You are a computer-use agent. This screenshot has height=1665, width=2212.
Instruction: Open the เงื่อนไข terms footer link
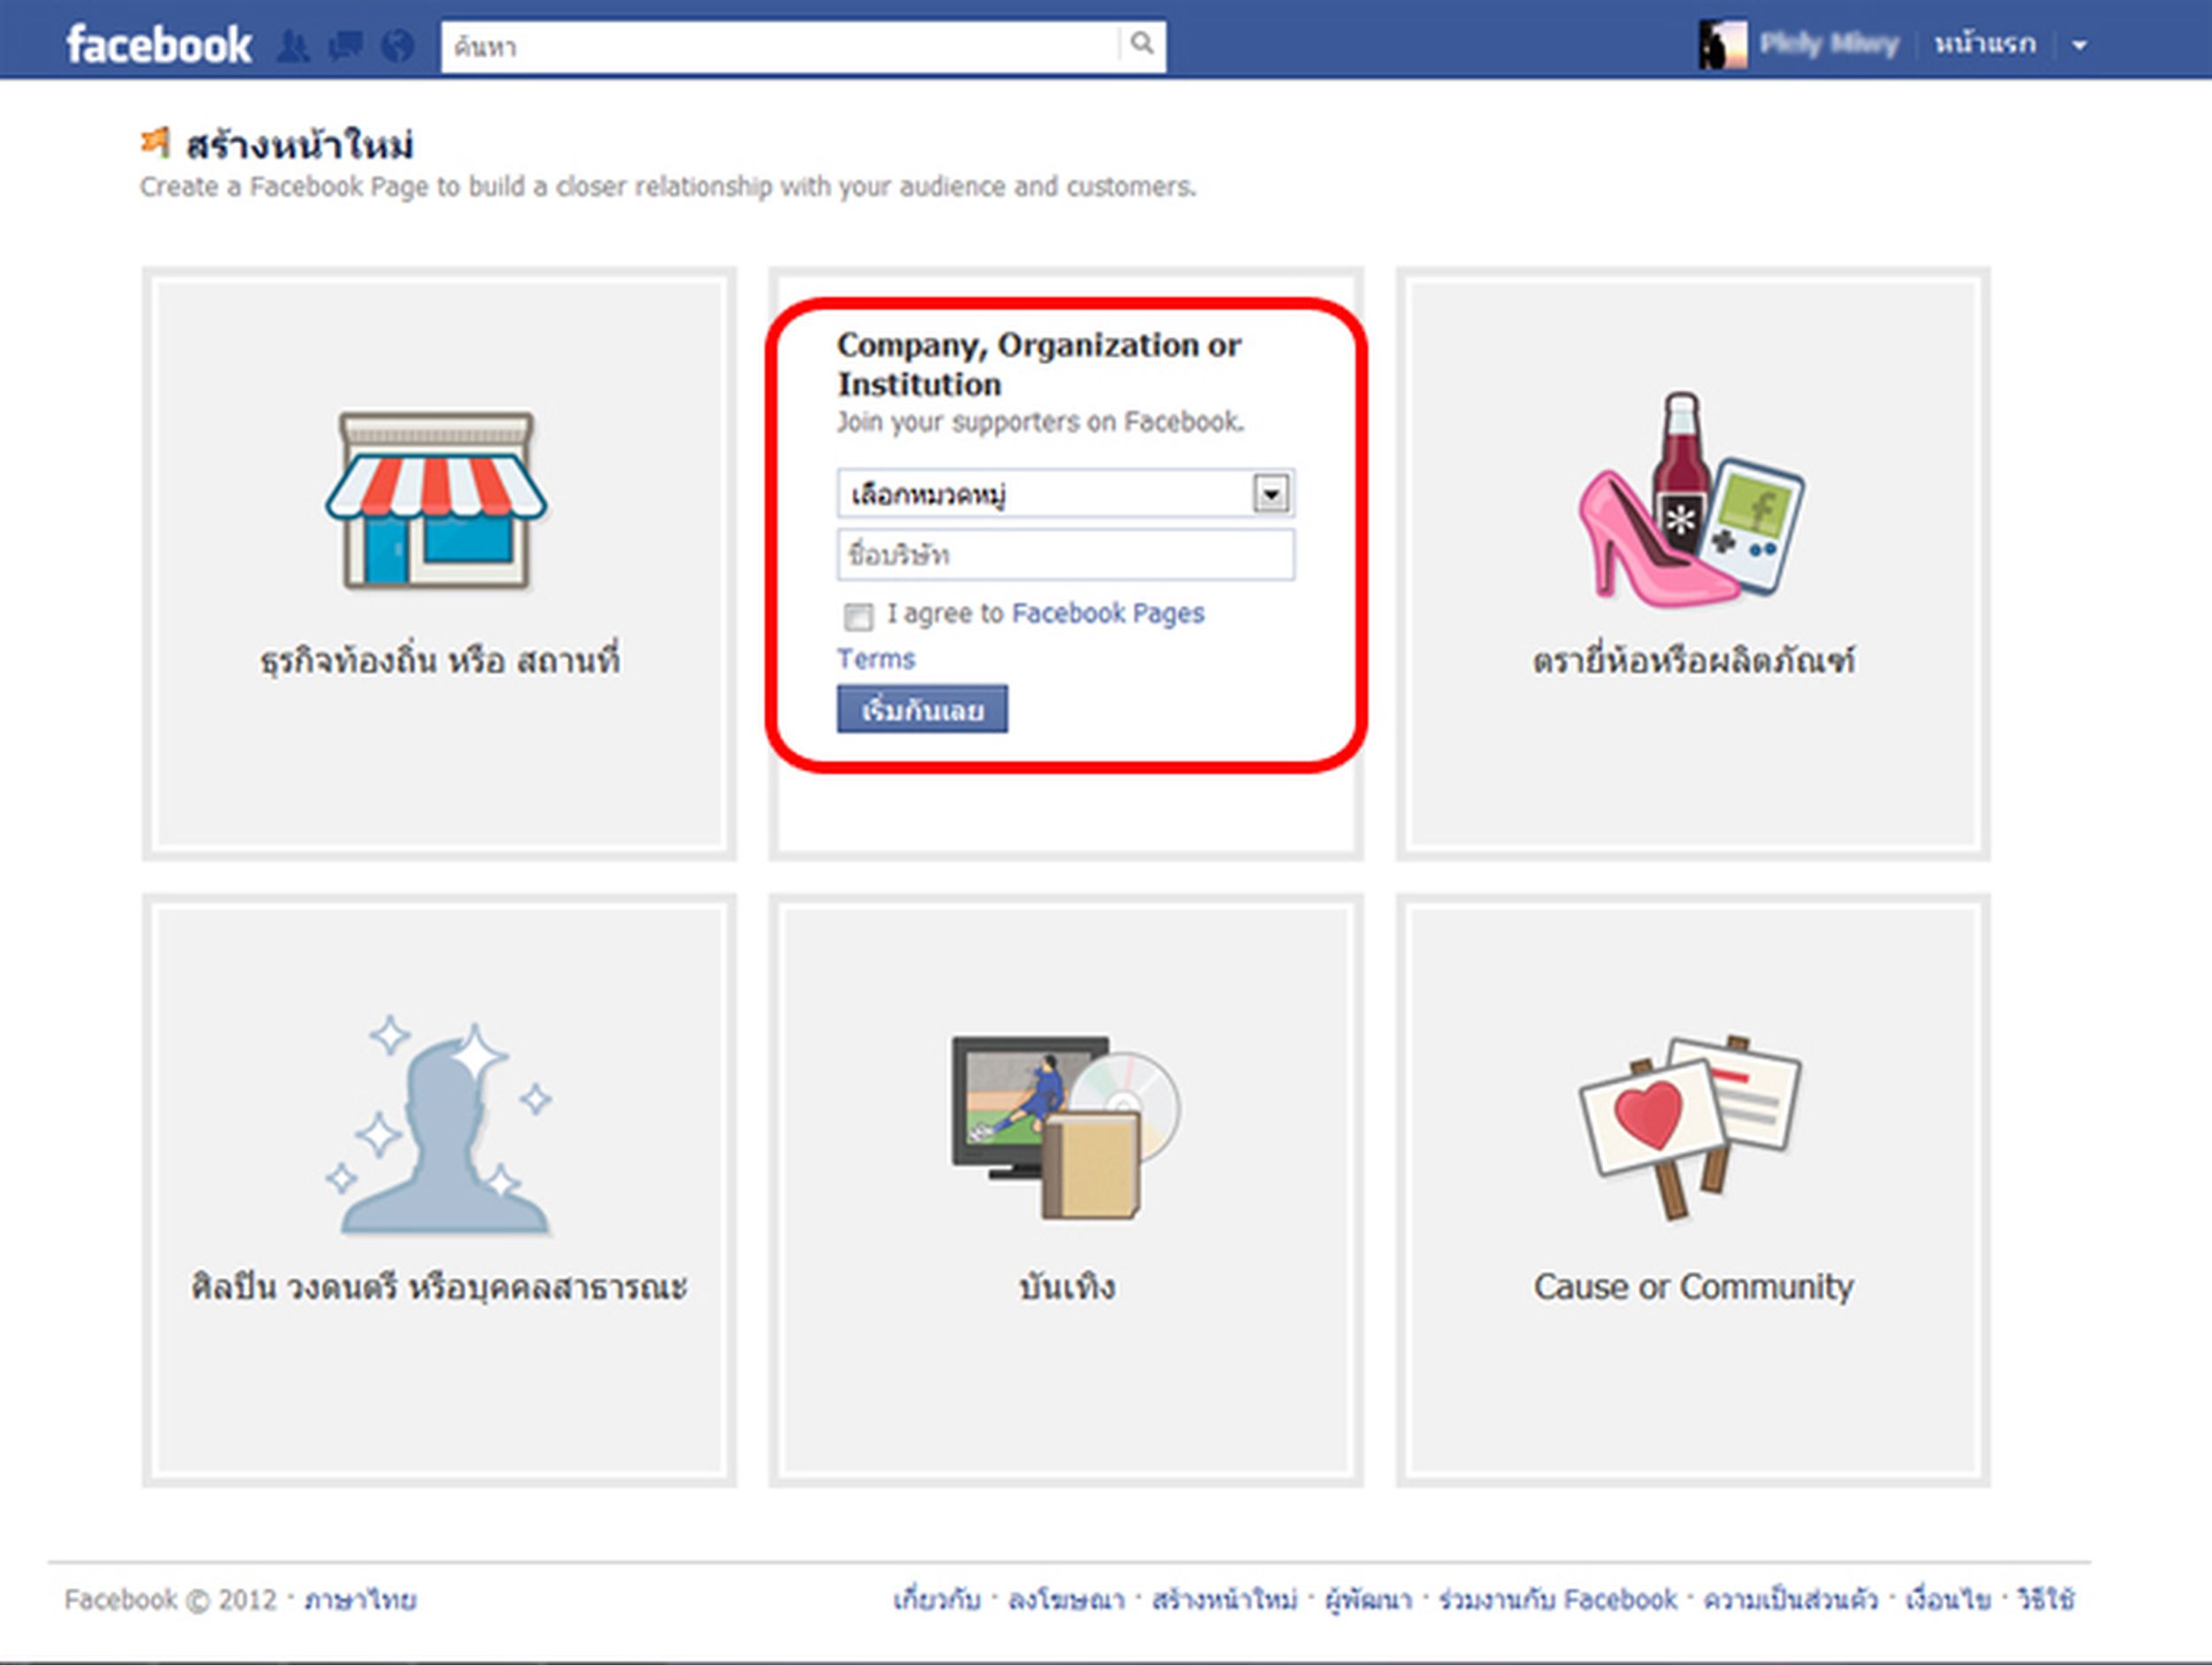(x=1947, y=1600)
